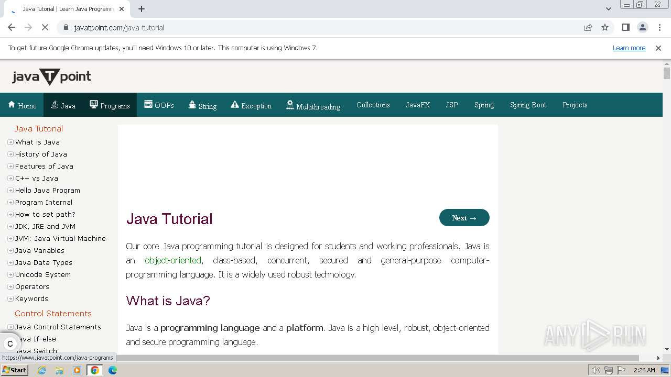
Task: Open a new browser tab
Action: 142,9
